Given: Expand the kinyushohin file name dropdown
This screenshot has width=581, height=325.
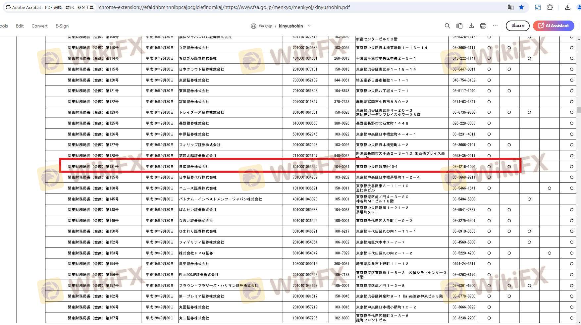Looking at the screenshot, I should coord(309,26).
